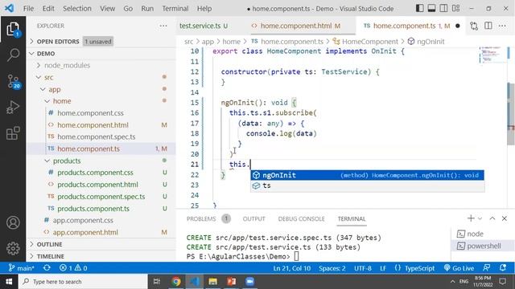Select the powershell terminal instance
This screenshot has height=289, width=515.
483,246
